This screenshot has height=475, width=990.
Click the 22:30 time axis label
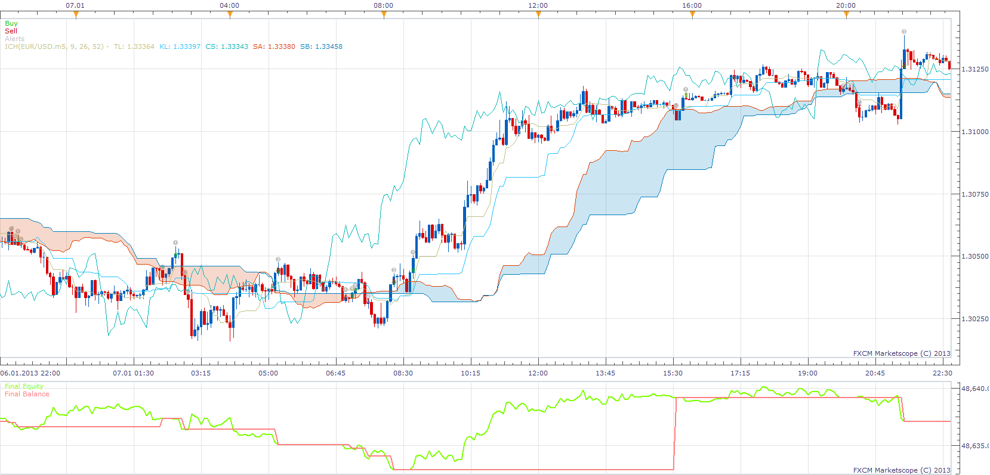click(942, 373)
